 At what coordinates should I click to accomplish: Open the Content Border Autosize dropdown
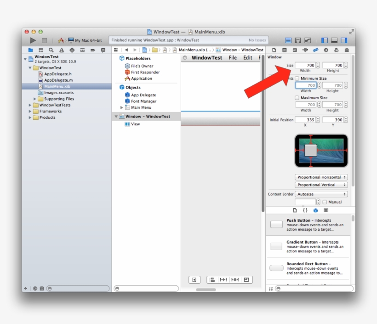coord(321,194)
